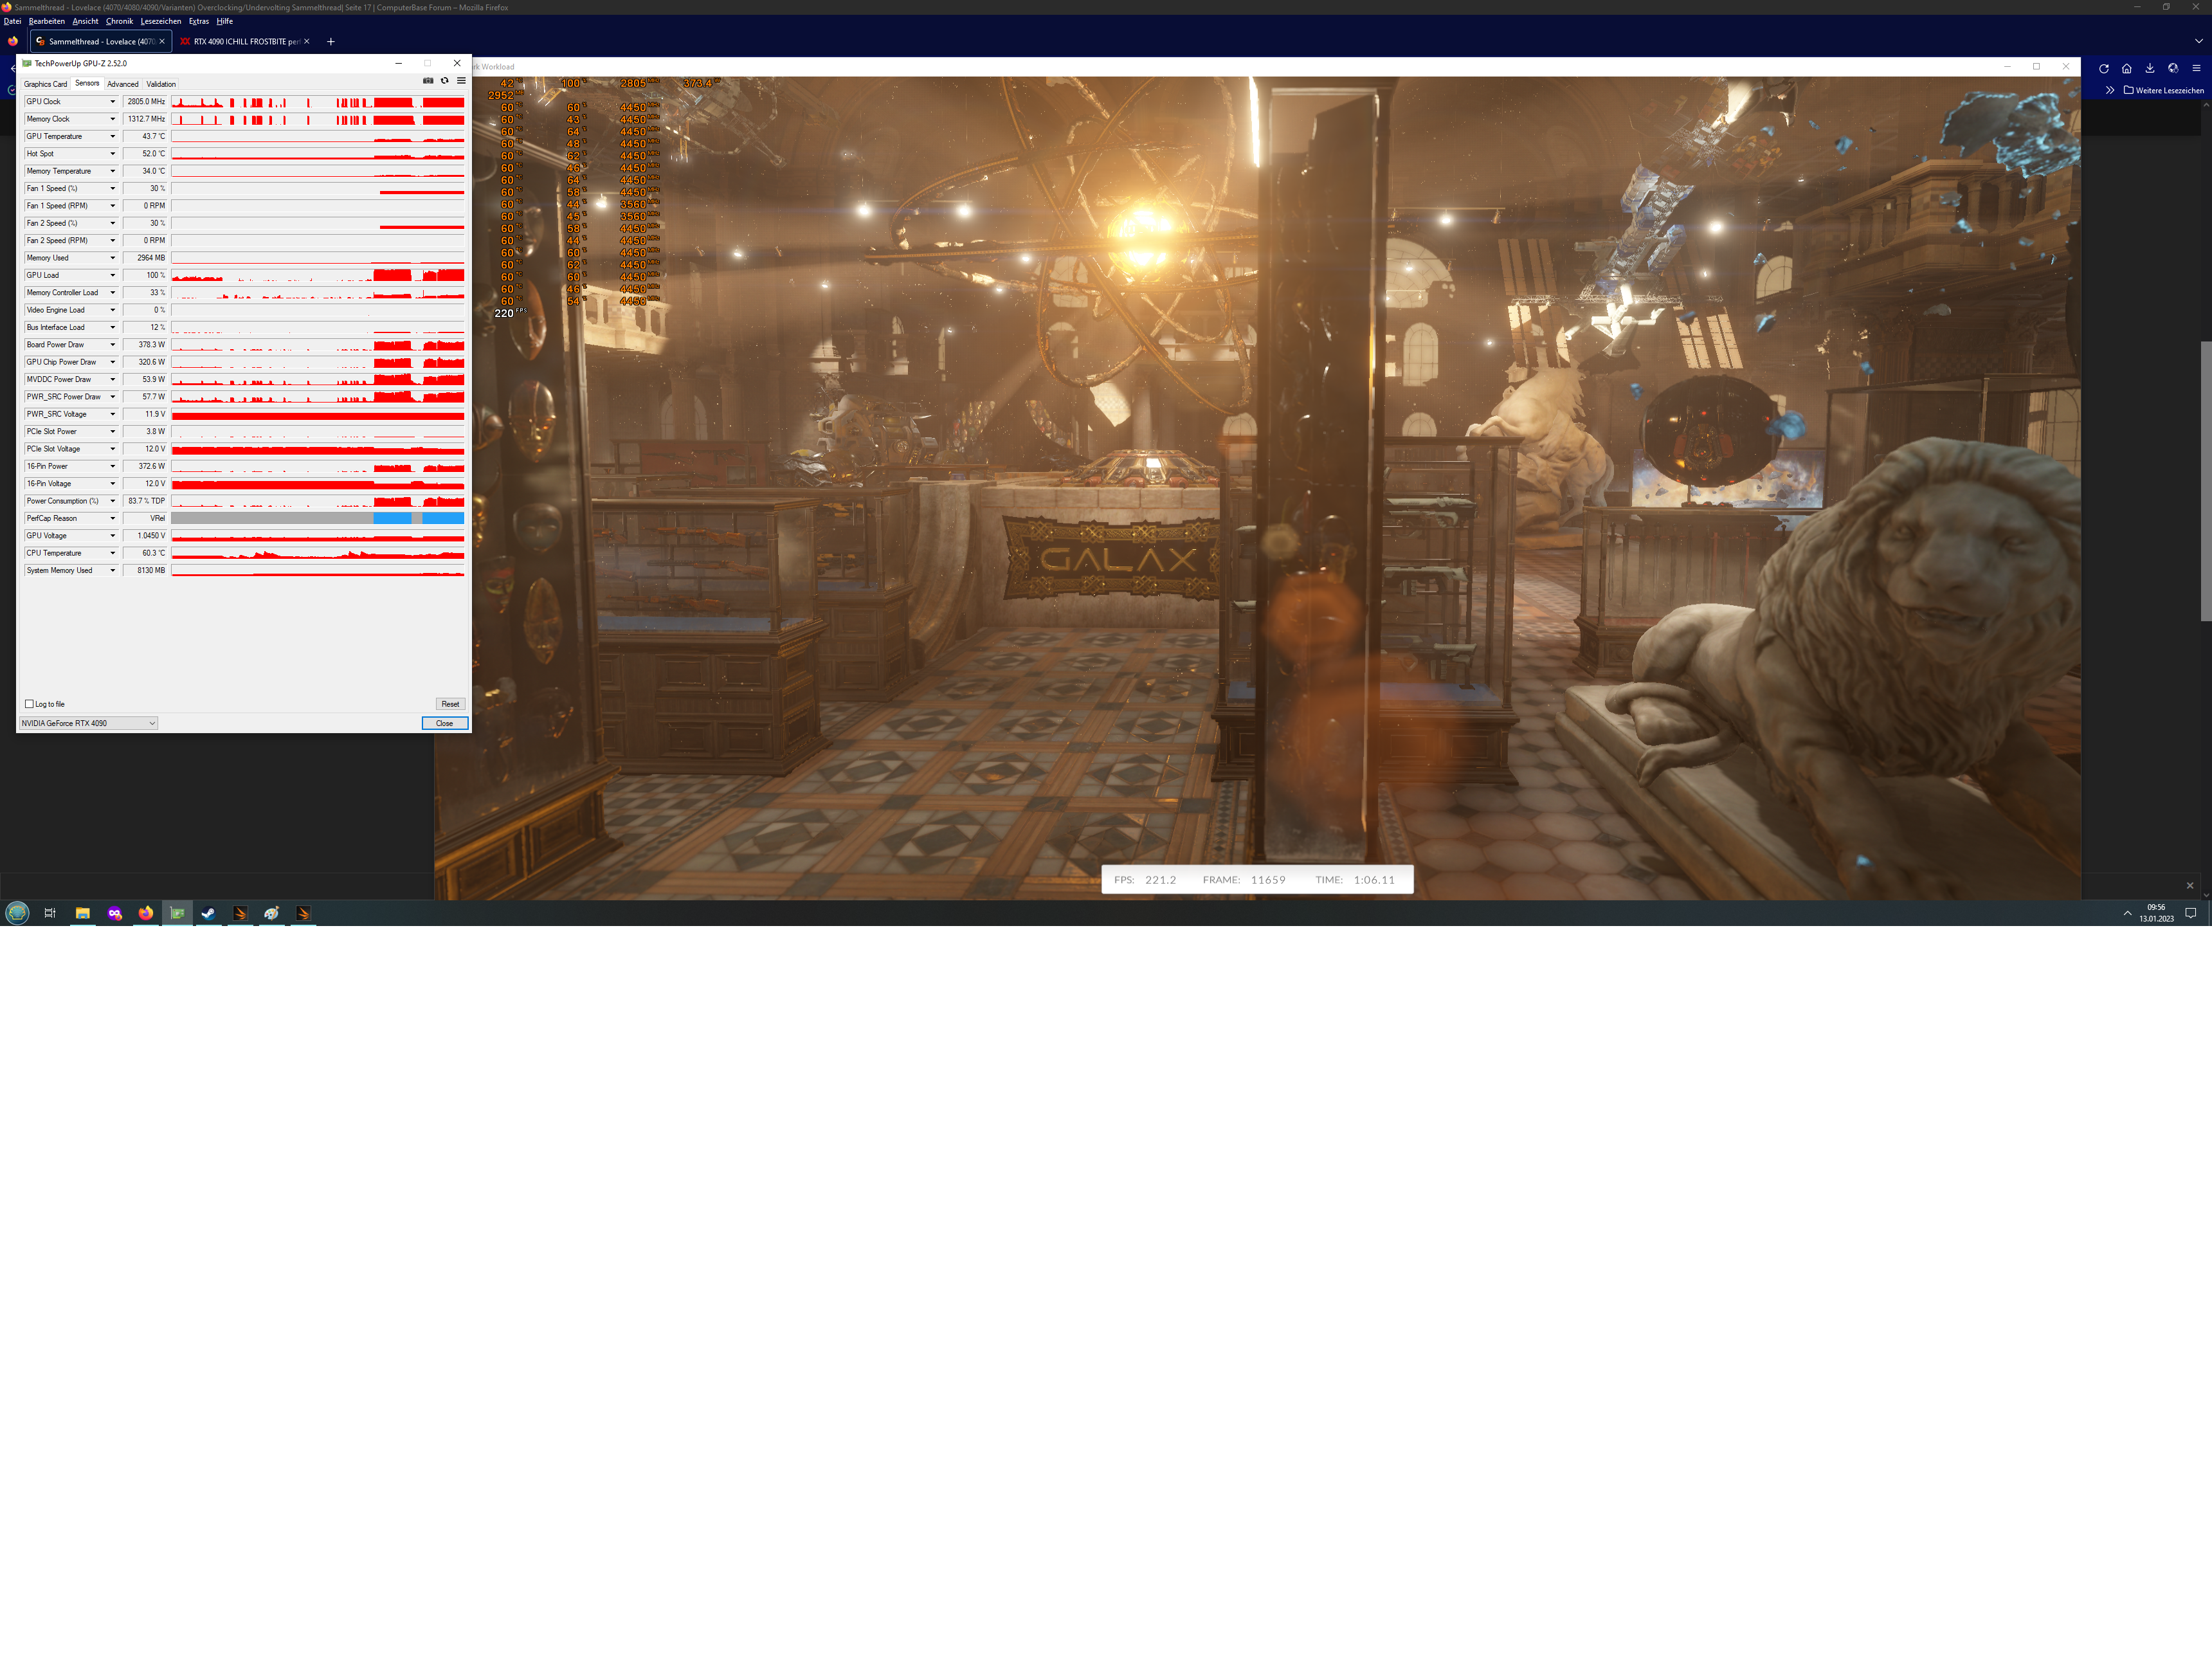
Task: Reload the page in Firefox
Action: pos(2104,69)
